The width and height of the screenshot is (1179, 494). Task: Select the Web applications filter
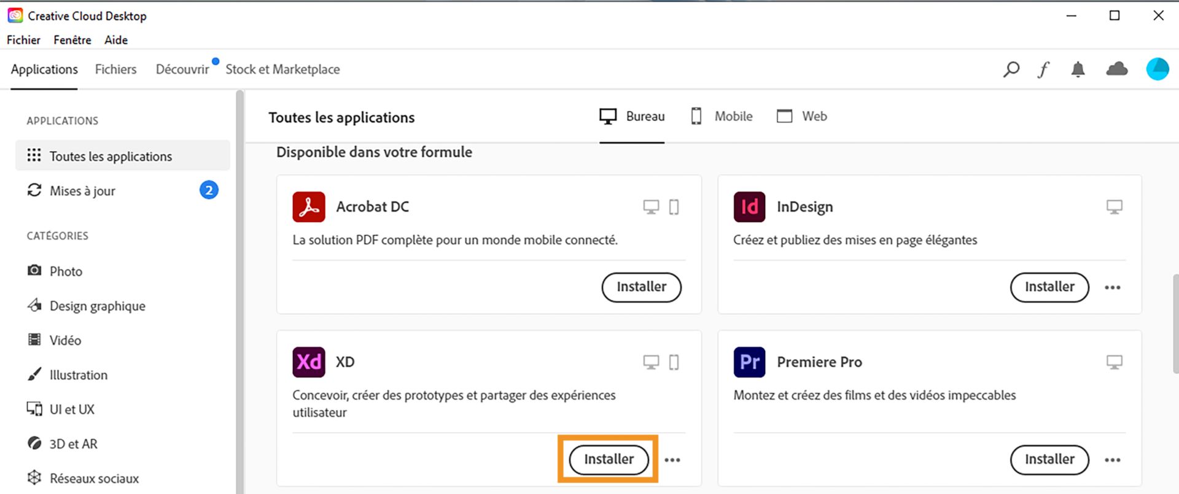pyautogui.click(x=802, y=116)
